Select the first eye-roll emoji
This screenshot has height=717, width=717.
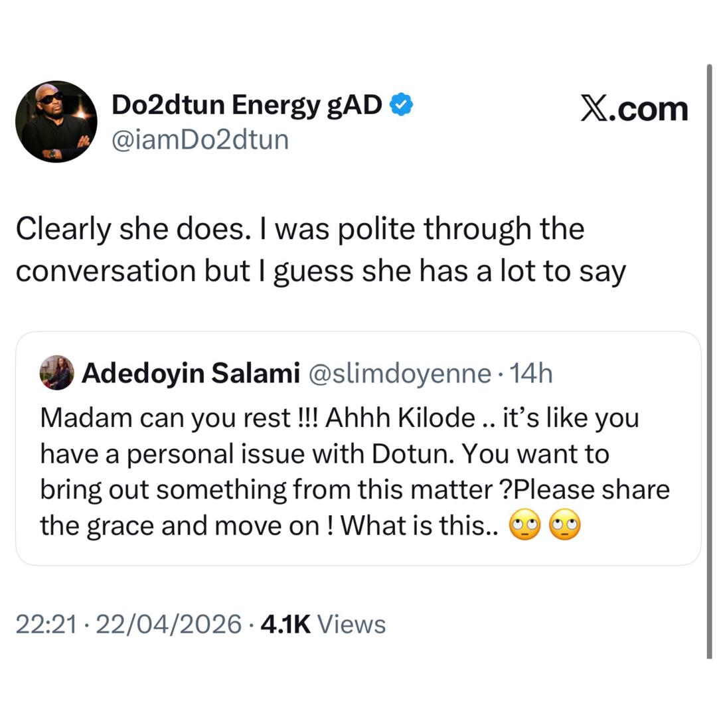click(525, 524)
